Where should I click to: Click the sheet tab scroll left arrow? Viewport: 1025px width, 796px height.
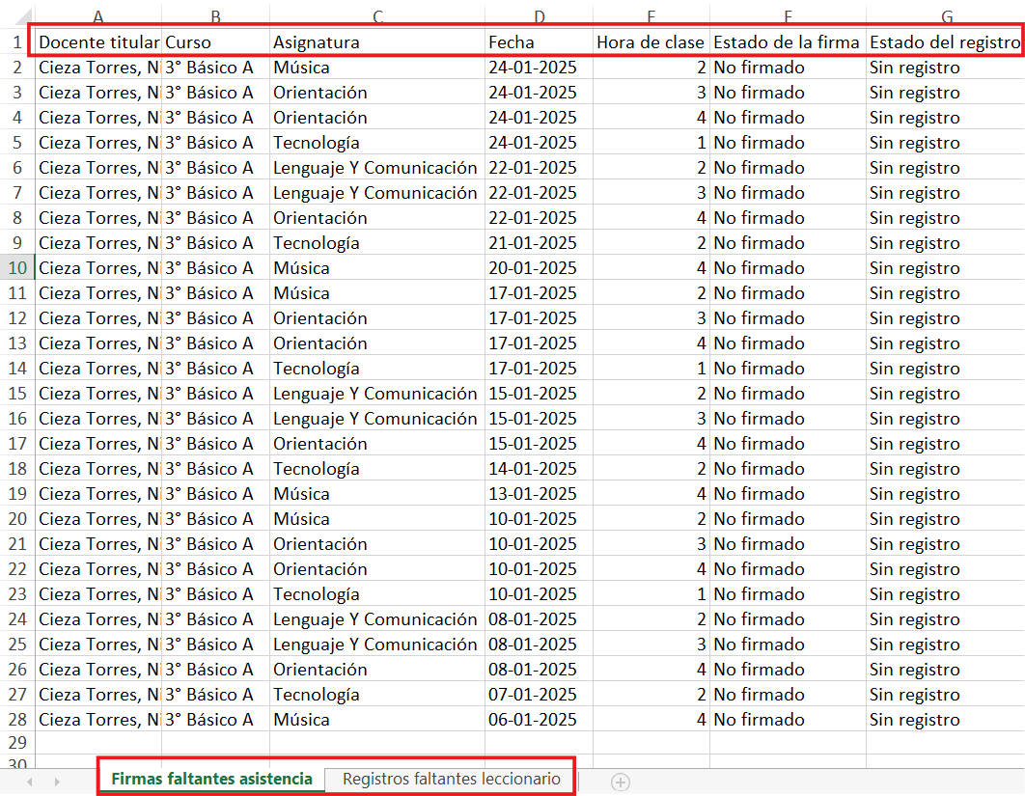pyautogui.click(x=30, y=782)
